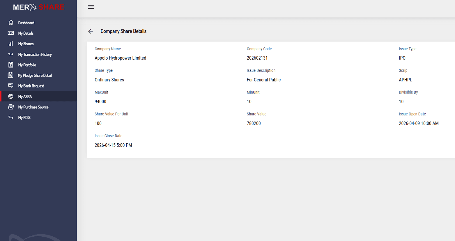
Task: Click the Appollo Hydropower Limited company name
Action: coord(120,58)
